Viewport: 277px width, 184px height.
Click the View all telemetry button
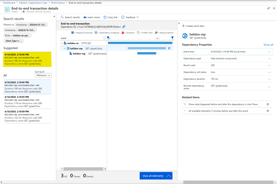click(x=156, y=176)
